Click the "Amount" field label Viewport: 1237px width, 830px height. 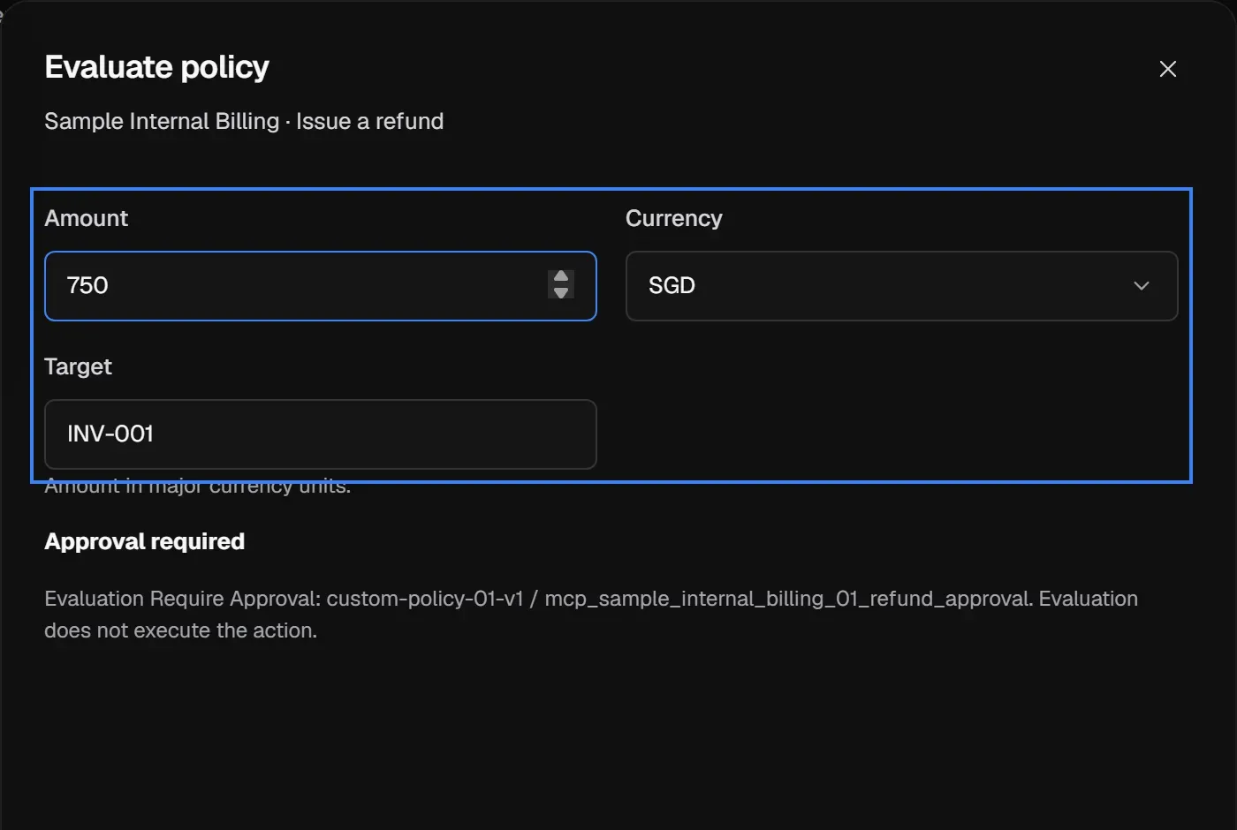click(x=87, y=218)
